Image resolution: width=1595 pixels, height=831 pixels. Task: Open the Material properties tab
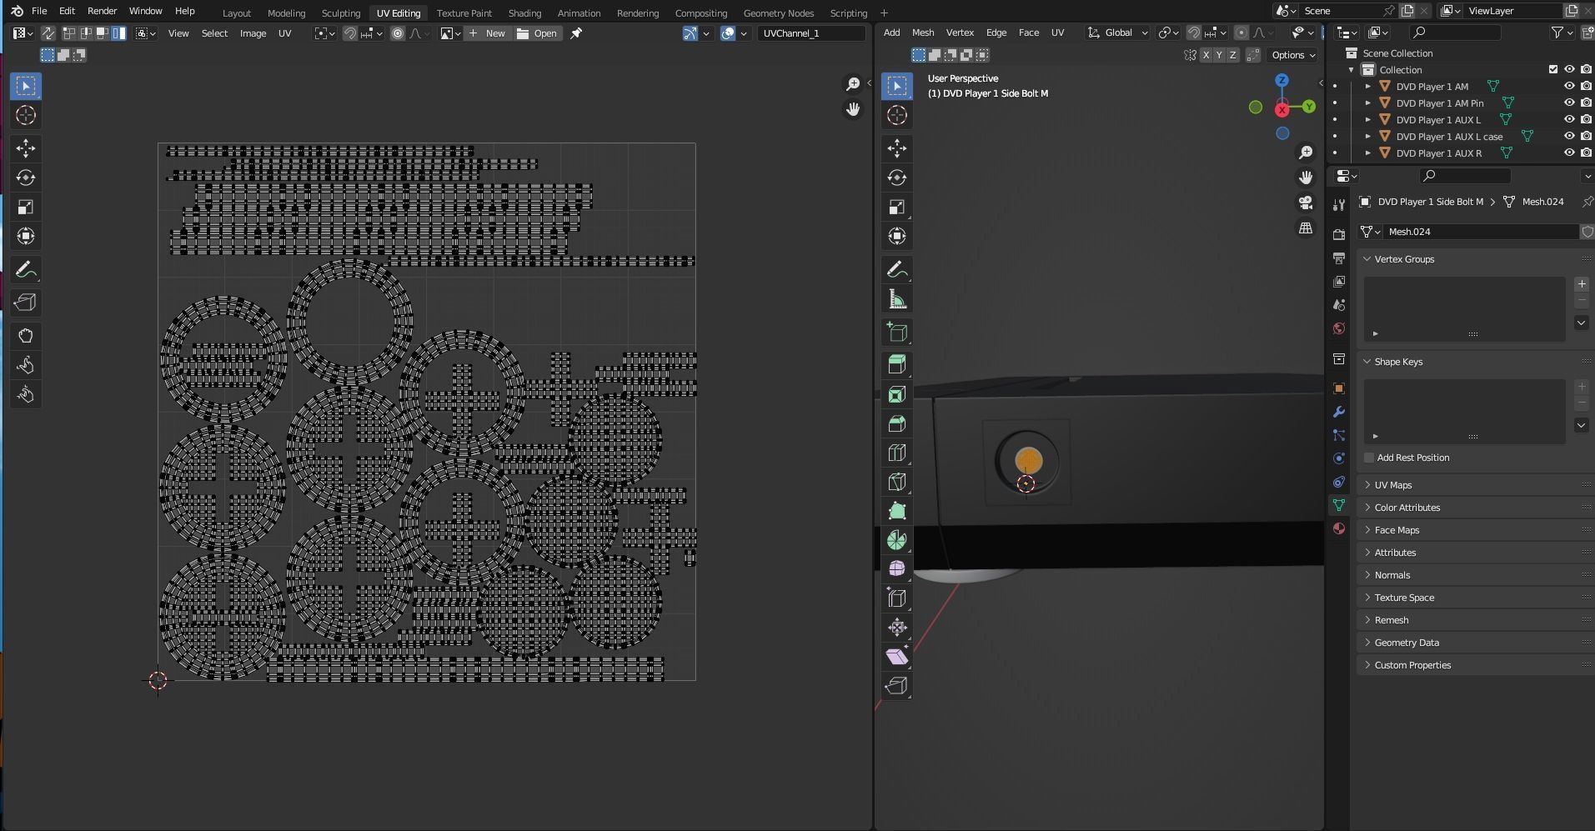pos(1339,528)
